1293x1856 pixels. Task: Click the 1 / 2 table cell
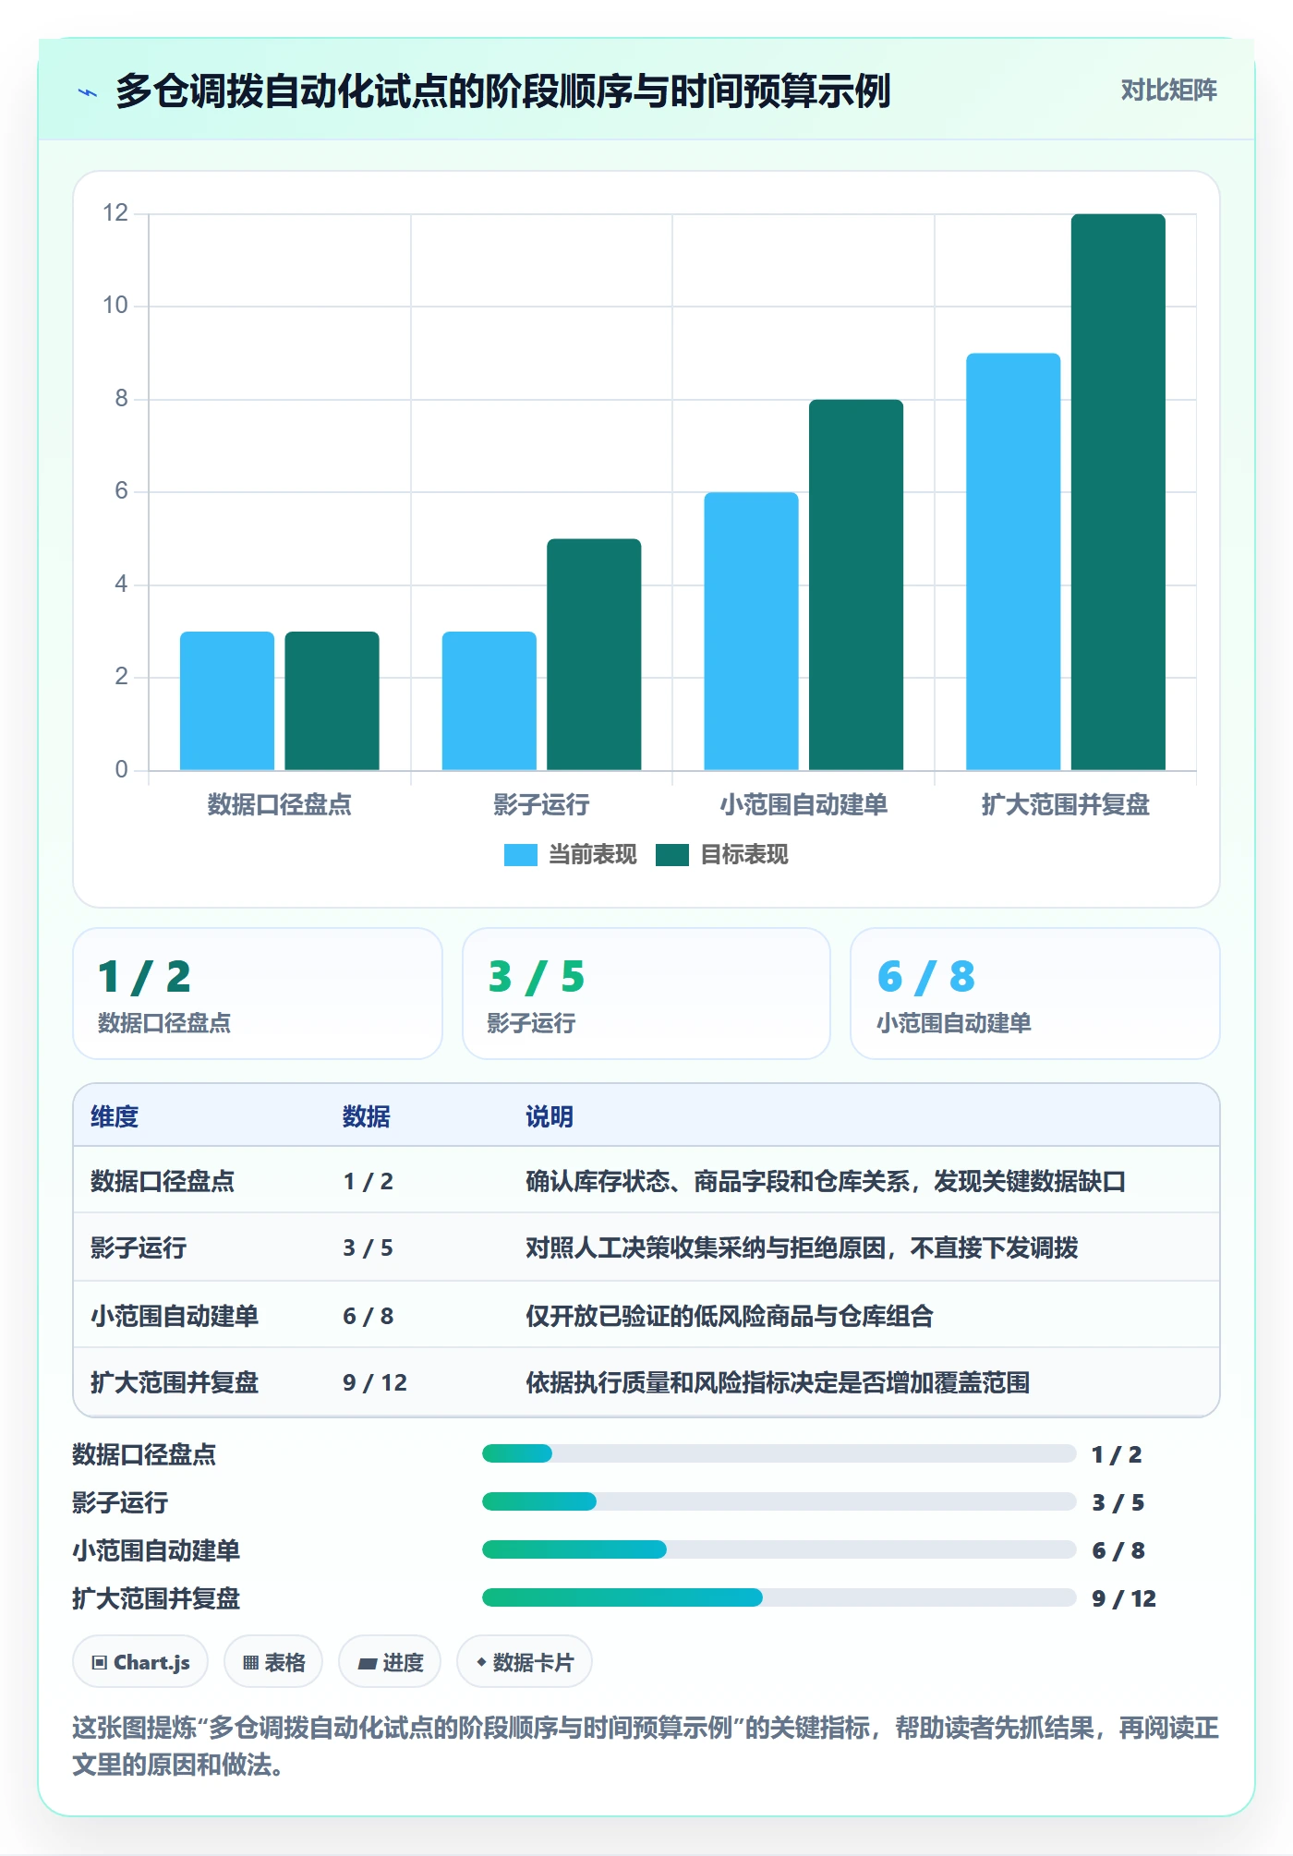point(369,1181)
